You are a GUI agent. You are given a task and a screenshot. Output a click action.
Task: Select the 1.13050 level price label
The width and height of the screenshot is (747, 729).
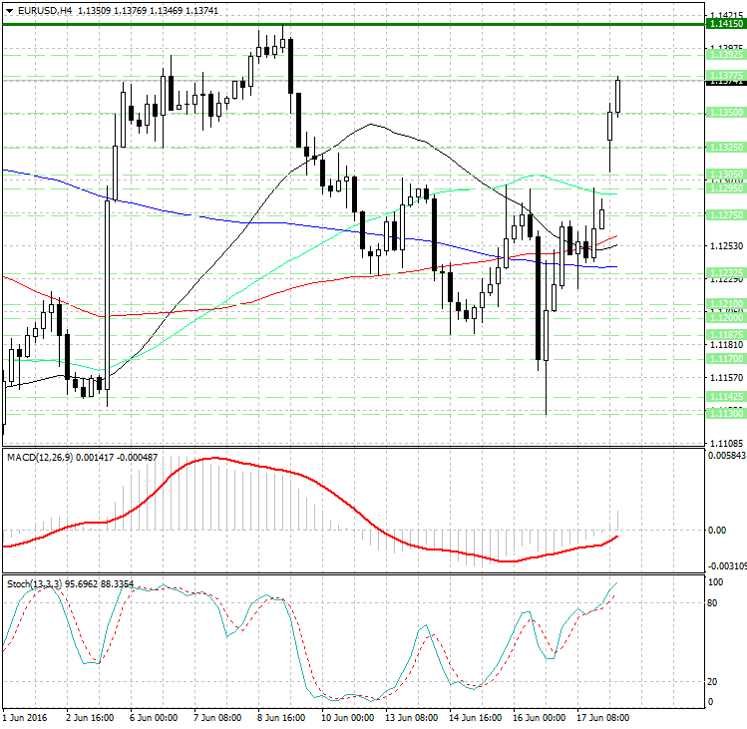pyautogui.click(x=726, y=175)
